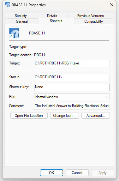Screen dimensions: 119x181
Task: Select the General tab
Action: (x=22, y=21)
